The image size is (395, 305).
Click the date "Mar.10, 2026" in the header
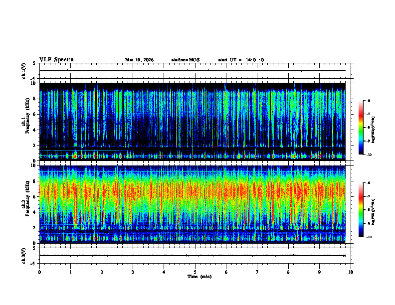(x=139, y=60)
